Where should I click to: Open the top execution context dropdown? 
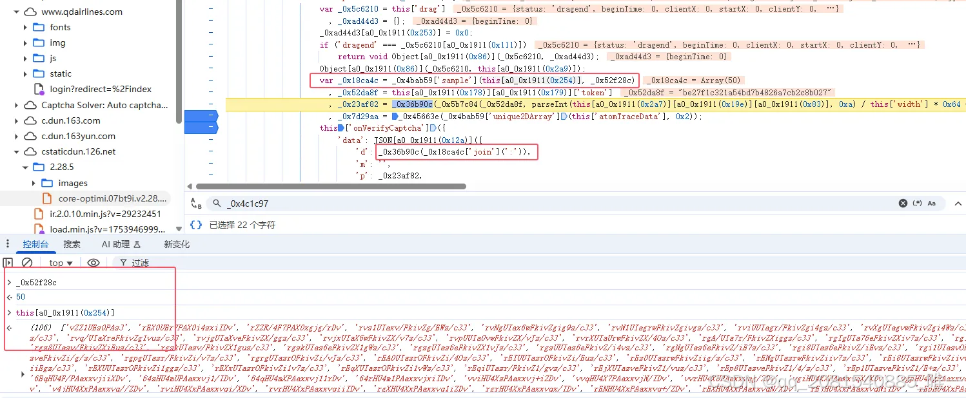pos(61,263)
